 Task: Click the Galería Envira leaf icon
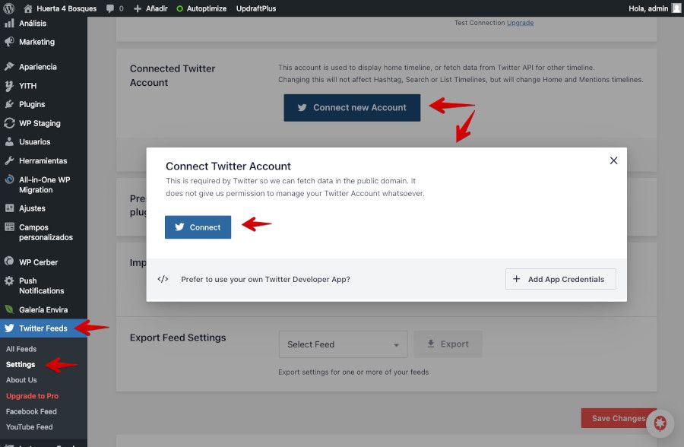pos(9,309)
